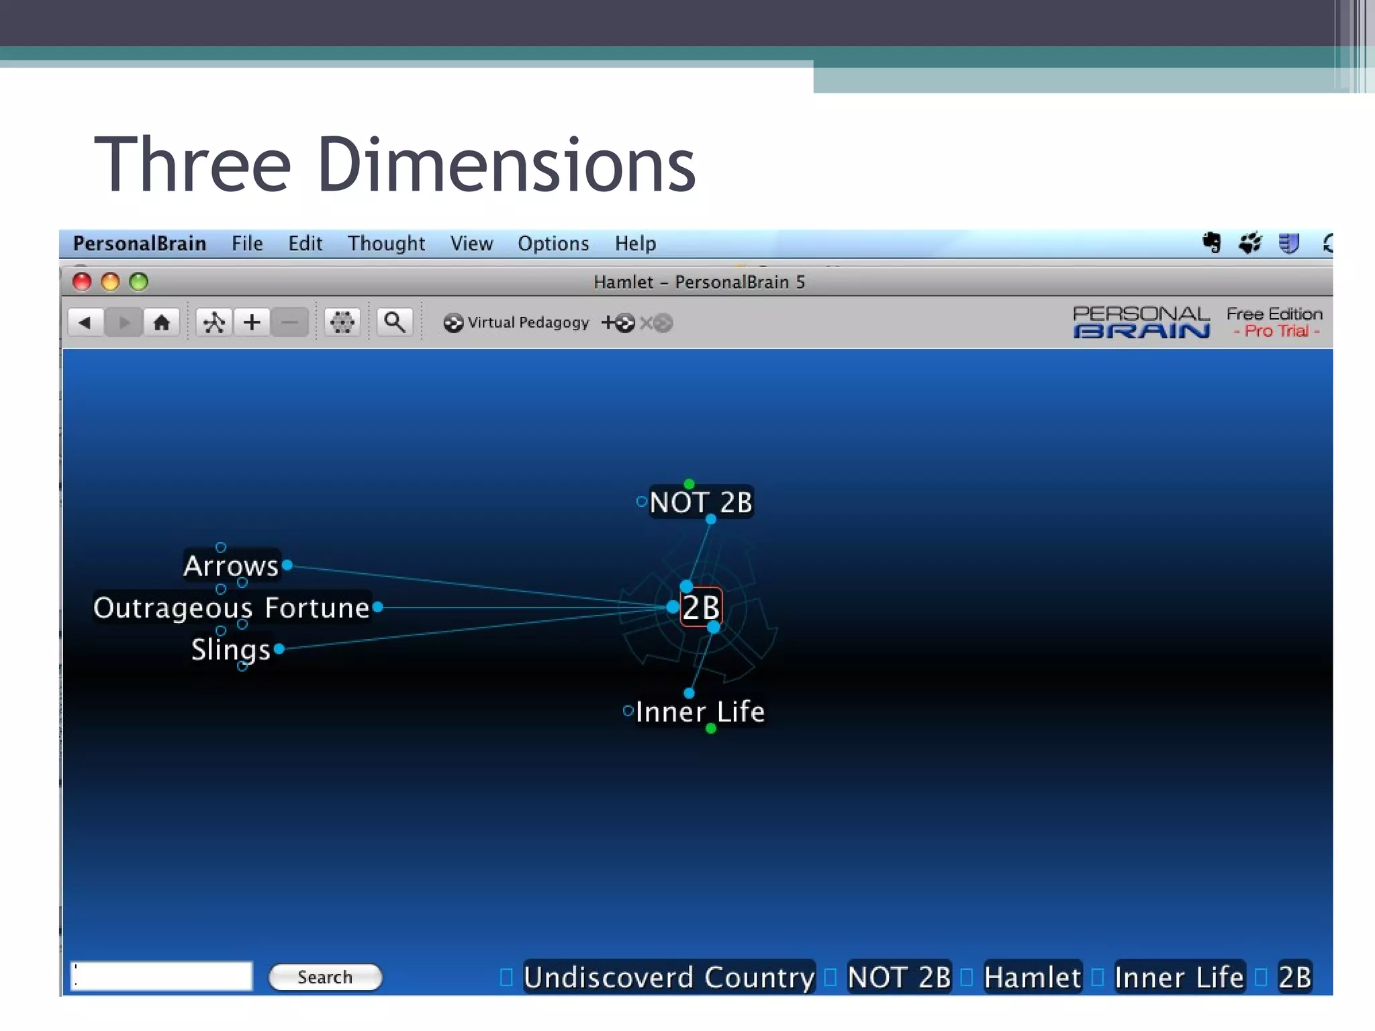Click the green parent gate above NOT 2B
1375x1031 pixels.
tap(689, 484)
